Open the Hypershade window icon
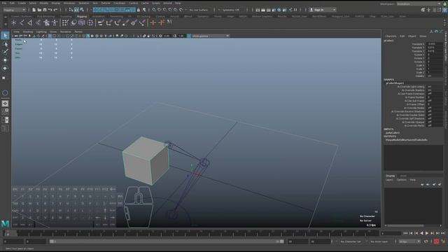This screenshot has height=252, width=448. pyautogui.click(x=279, y=10)
